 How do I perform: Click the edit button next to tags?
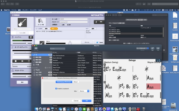tap(93, 29)
